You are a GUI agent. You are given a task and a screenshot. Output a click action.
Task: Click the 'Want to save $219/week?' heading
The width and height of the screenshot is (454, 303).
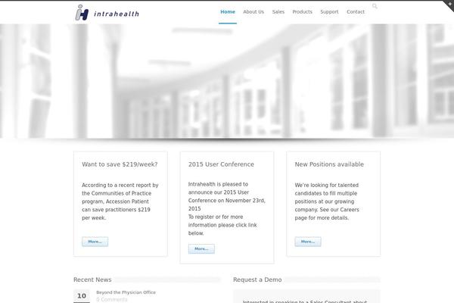point(120,164)
